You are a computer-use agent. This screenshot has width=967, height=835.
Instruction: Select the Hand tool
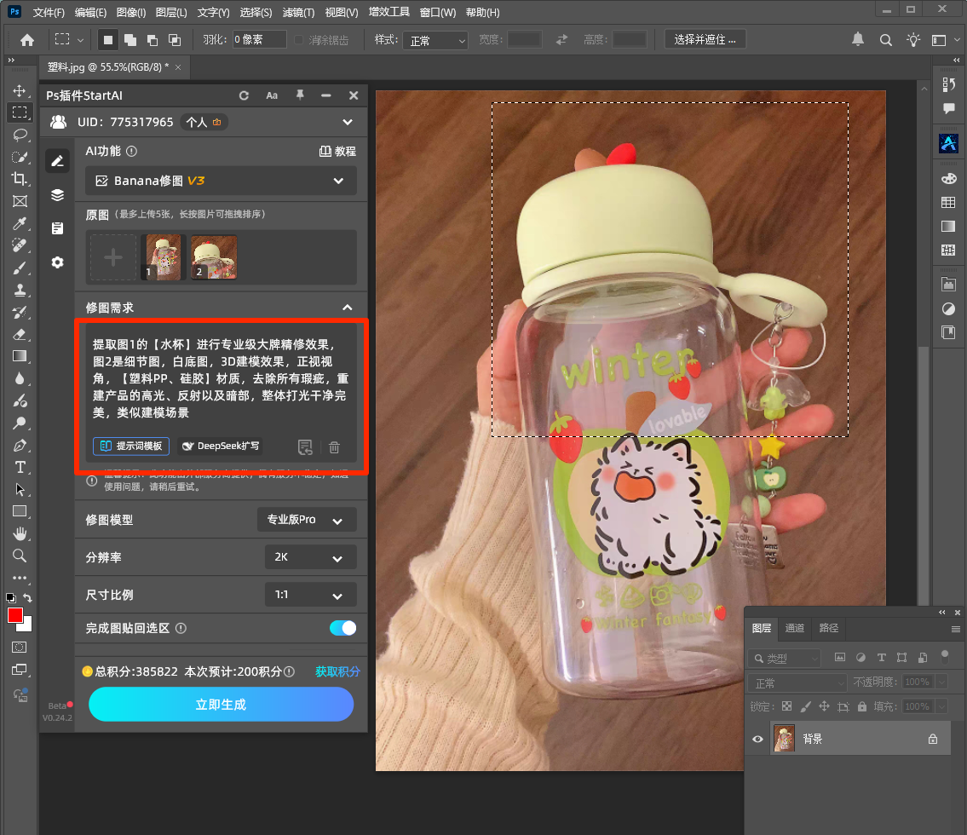[20, 533]
